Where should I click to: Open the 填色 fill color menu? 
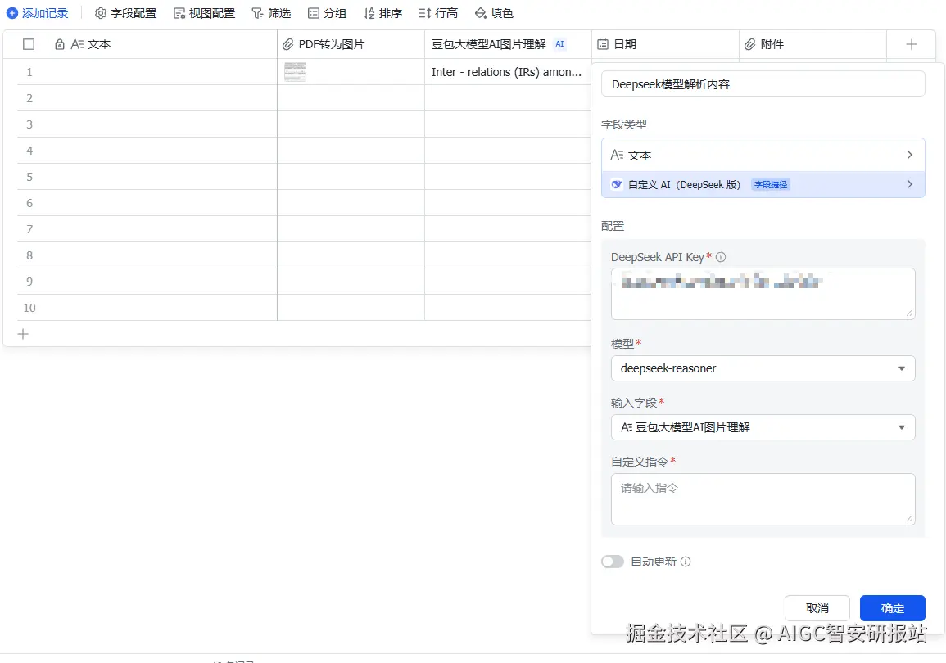click(x=494, y=13)
